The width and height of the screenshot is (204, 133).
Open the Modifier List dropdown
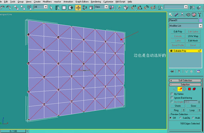pos(186,26)
